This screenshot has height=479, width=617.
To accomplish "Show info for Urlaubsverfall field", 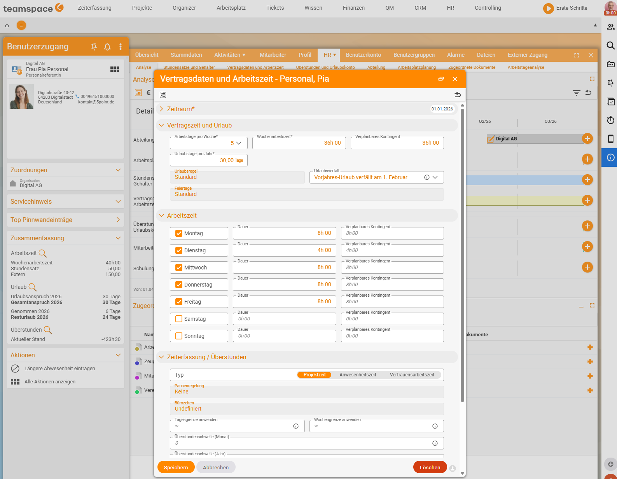I will pos(427,177).
